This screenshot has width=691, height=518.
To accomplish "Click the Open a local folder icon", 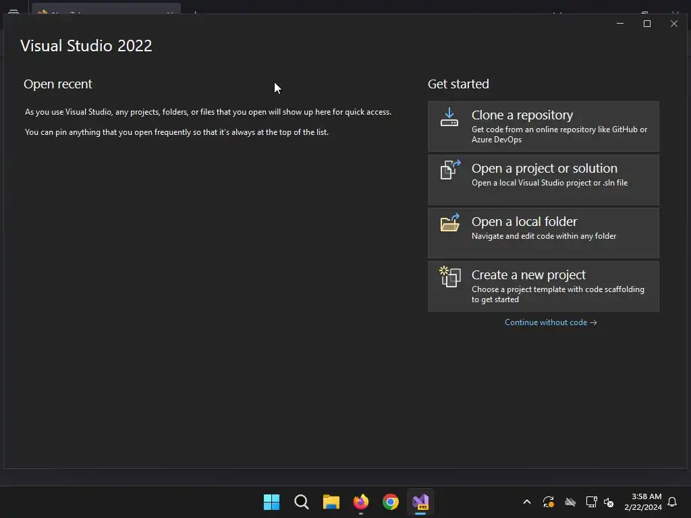I will coord(450,223).
